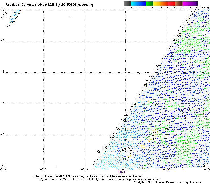The image size is (210, 184).
Task: Click the orange 25-30 knots legend segment
Action: coord(164,3)
